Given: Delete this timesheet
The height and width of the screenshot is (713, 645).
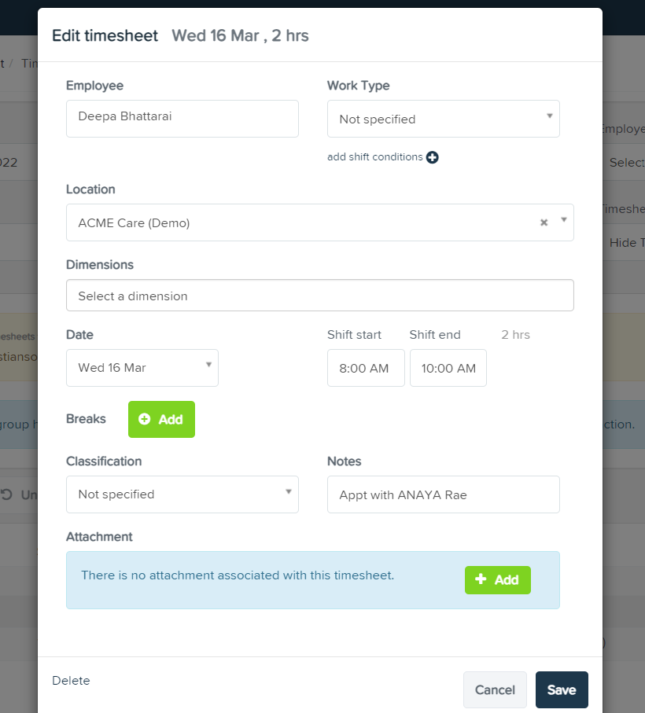Looking at the screenshot, I should tap(71, 681).
